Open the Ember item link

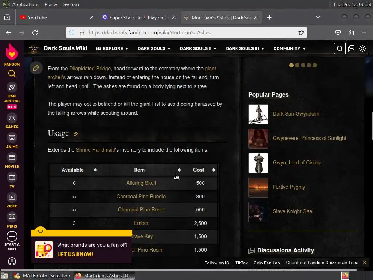click(x=141, y=223)
